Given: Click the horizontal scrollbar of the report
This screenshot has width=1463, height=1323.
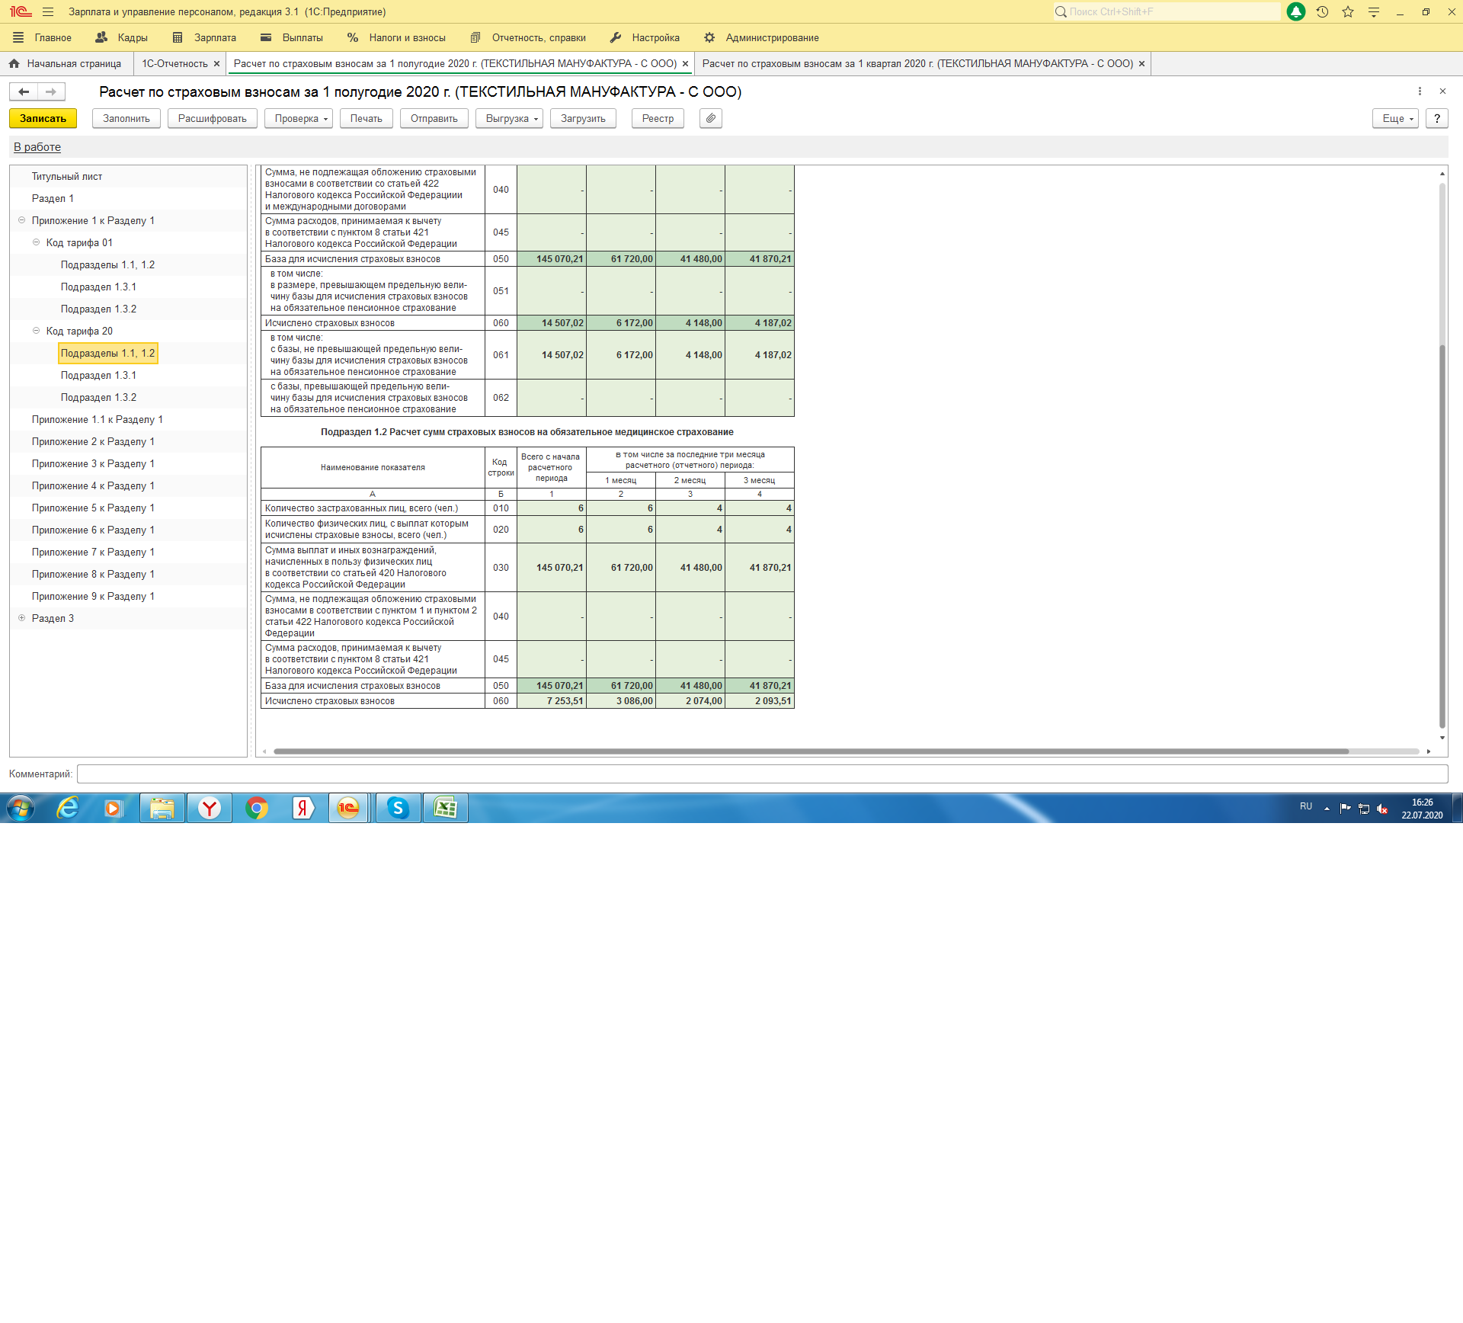Looking at the screenshot, I should tap(811, 751).
